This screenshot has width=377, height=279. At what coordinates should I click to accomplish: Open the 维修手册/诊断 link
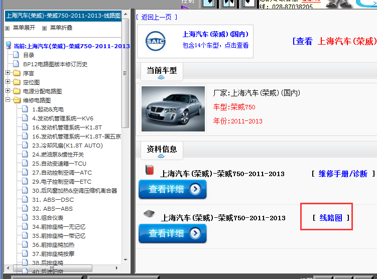coord(343,174)
